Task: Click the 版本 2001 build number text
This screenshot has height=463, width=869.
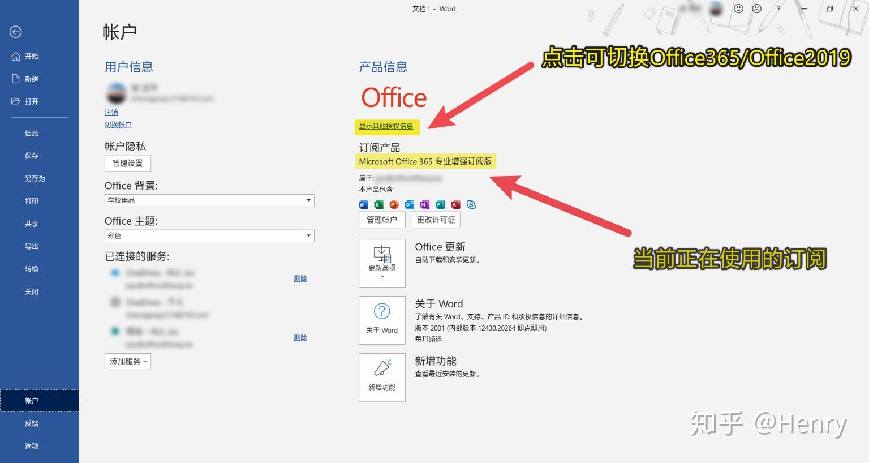Action: pos(481,328)
